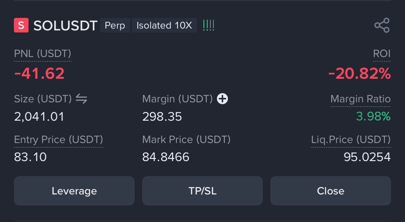Tap the SOLUSDT pair title

coord(65,25)
